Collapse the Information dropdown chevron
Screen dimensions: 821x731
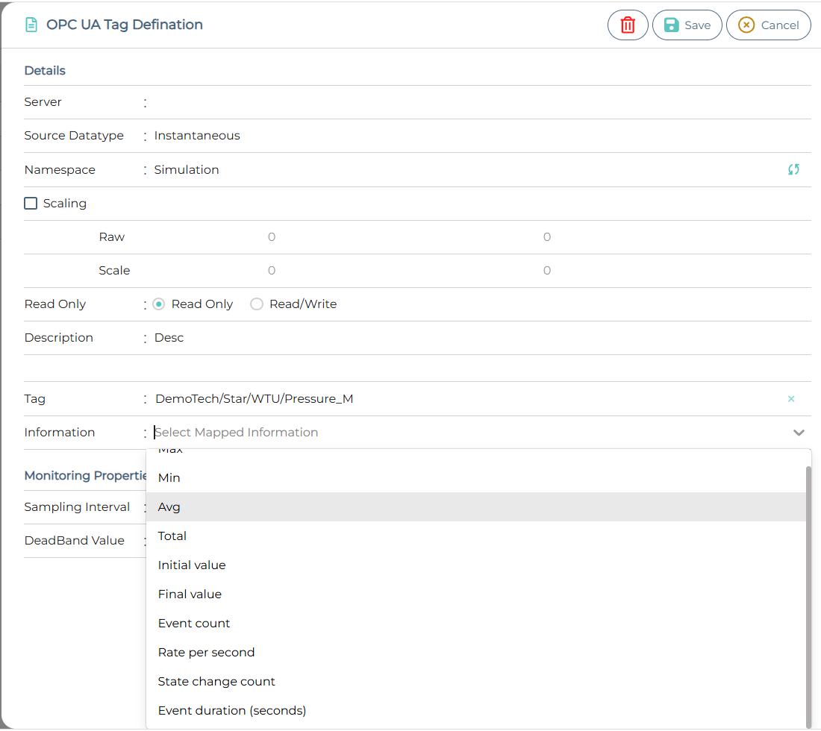click(799, 433)
